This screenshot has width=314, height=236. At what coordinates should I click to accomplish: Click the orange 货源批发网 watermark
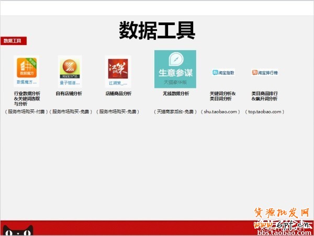click(x=282, y=213)
